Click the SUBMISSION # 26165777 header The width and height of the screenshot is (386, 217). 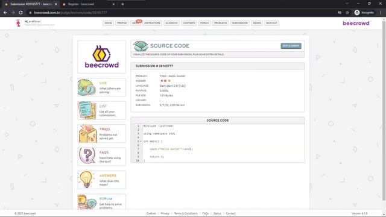154,66
